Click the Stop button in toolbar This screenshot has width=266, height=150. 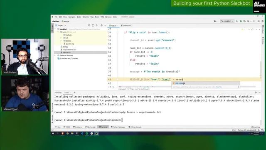pyautogui.click(x=254, y=21)
